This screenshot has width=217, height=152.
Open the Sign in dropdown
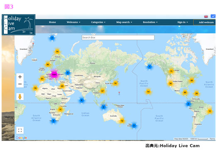click(183, 22)
